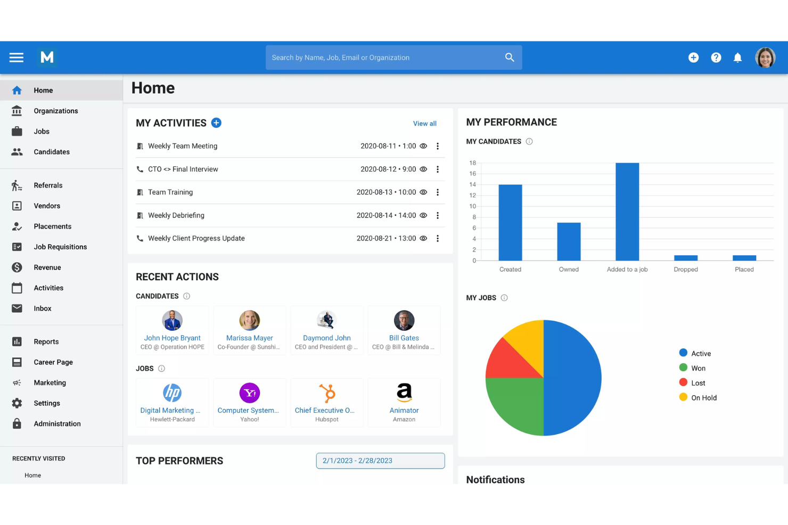The image size is (788, 525).
Task: Click View all activities link
Action: click(424, 123)
